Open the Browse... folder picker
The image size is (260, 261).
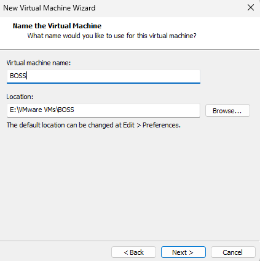point(227,111)
